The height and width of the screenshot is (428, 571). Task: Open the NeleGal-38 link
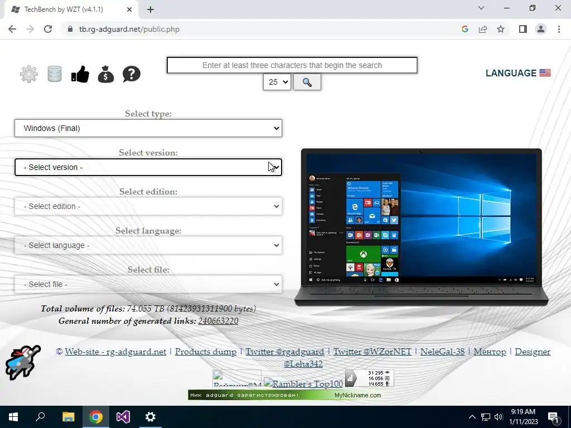[x=442, y=352]
